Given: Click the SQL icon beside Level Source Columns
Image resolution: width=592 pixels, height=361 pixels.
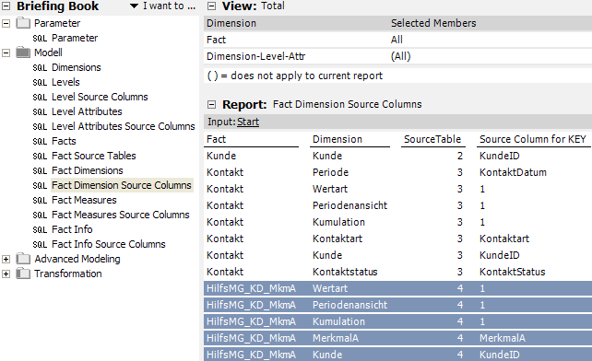Looking at the screenshot, I should (40, 98).
